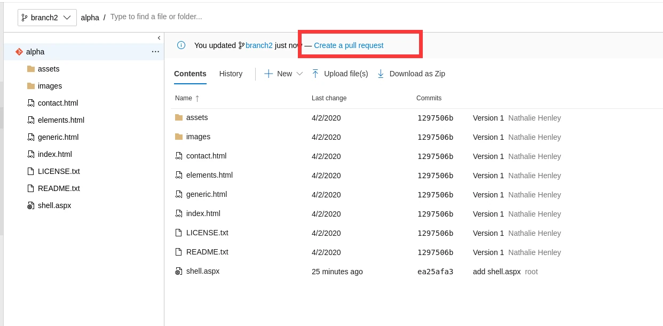This screenshot has height=326, width=663.
Task: Select contact.html in the sidebar tree
Action: (58, 103)
